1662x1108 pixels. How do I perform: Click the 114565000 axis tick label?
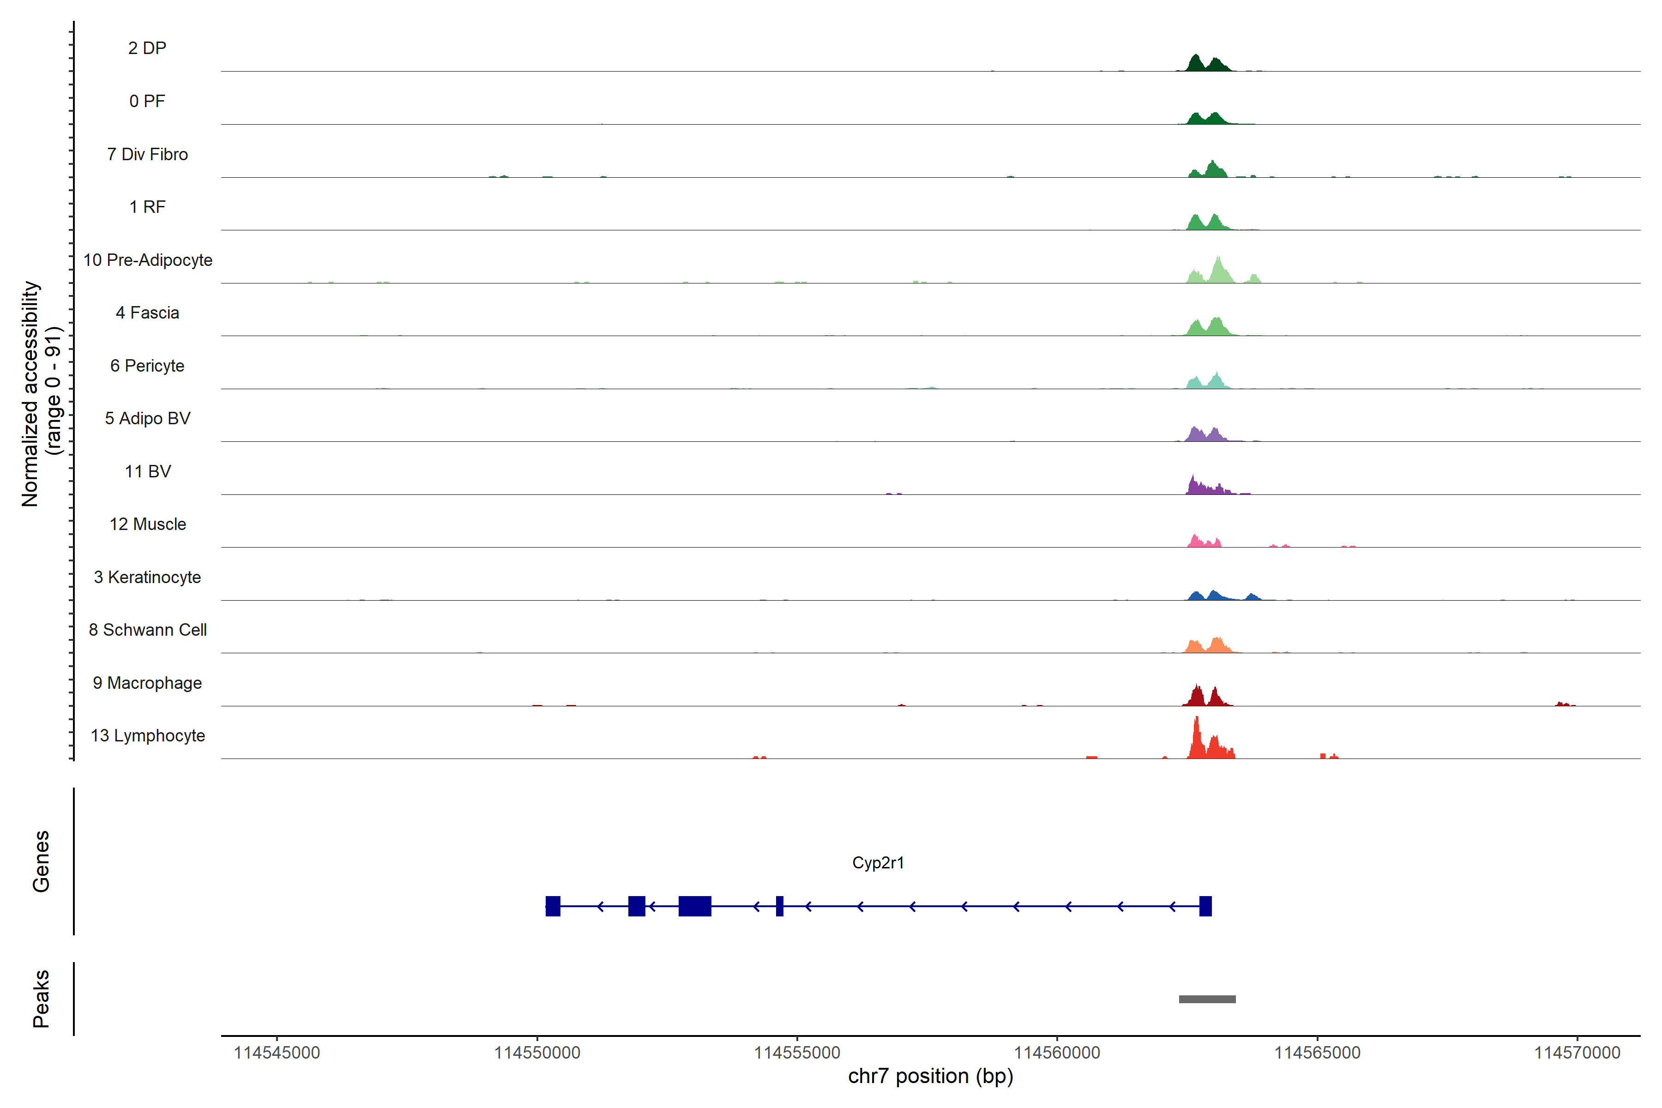[1317, 1053]
